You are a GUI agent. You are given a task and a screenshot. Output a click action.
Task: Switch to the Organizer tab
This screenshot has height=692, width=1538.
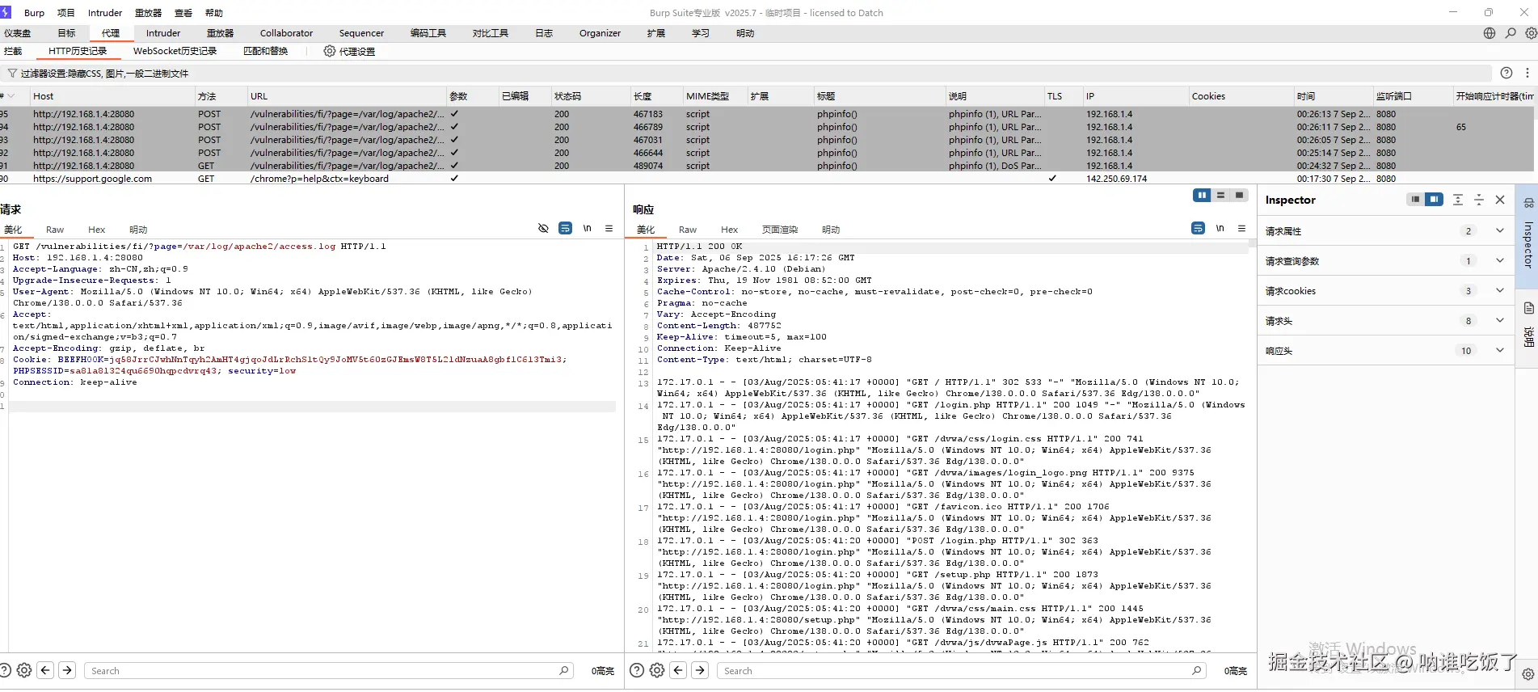click(600, 33)
